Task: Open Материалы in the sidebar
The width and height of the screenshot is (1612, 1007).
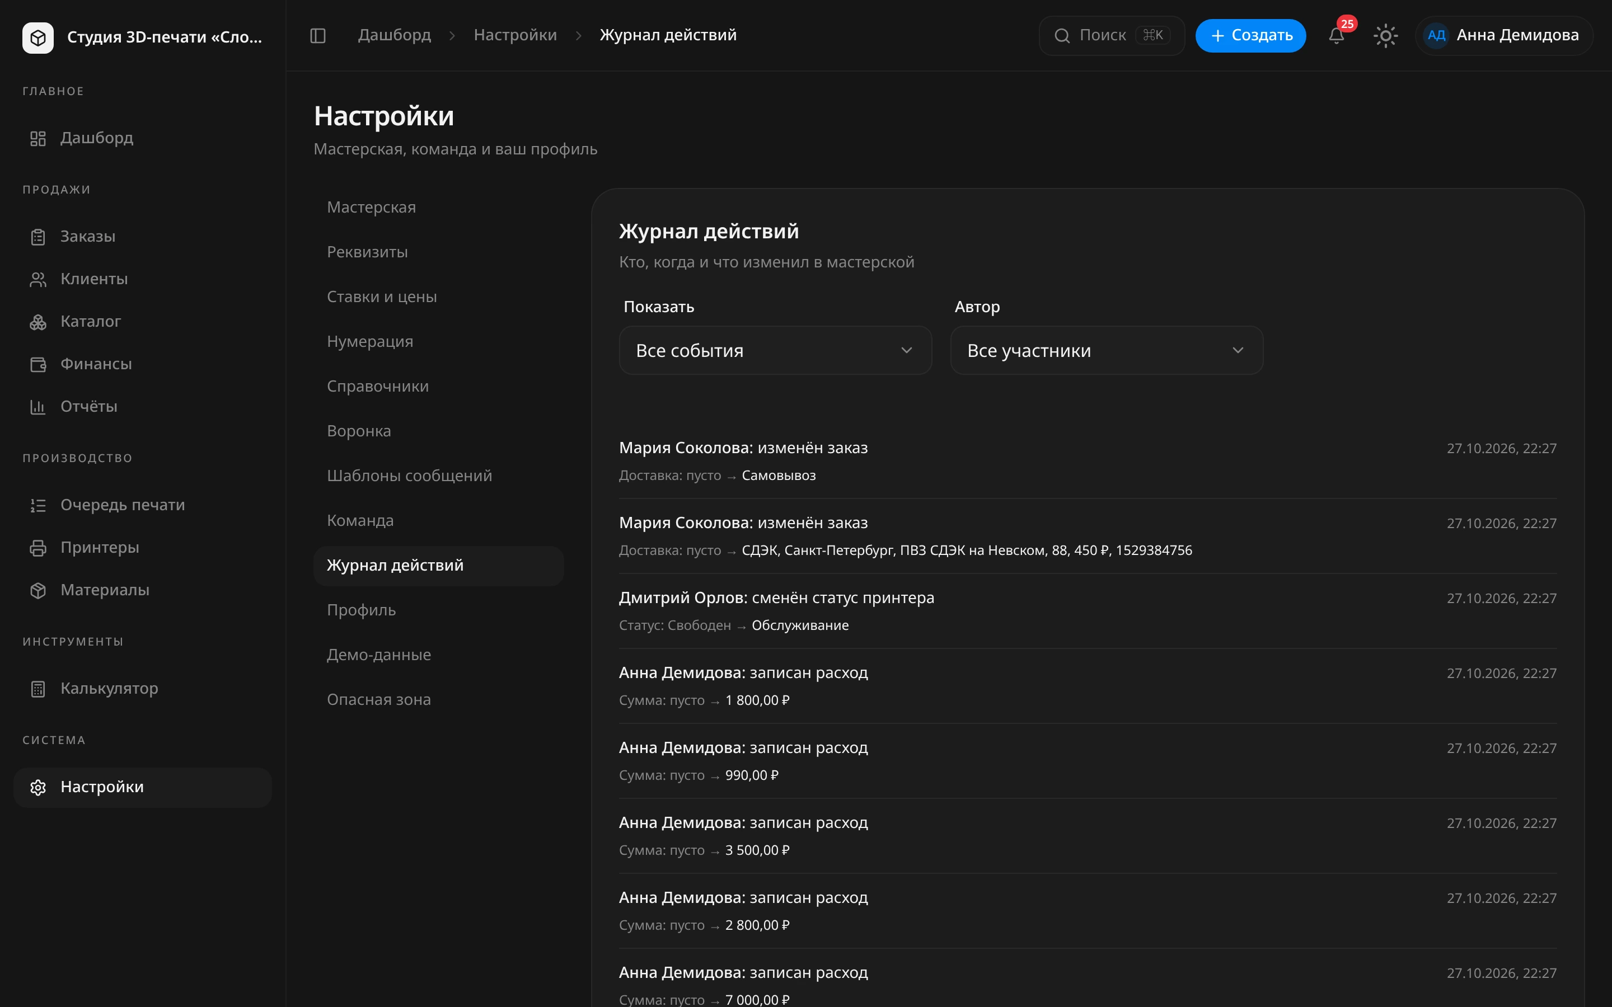Action: [x=143, y=590]
